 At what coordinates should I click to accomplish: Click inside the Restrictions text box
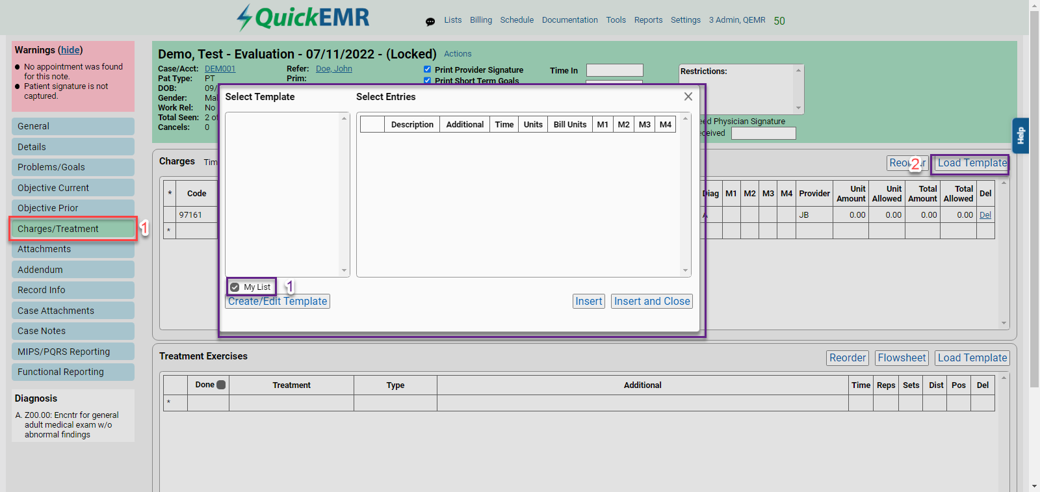(x=736, y=89)
